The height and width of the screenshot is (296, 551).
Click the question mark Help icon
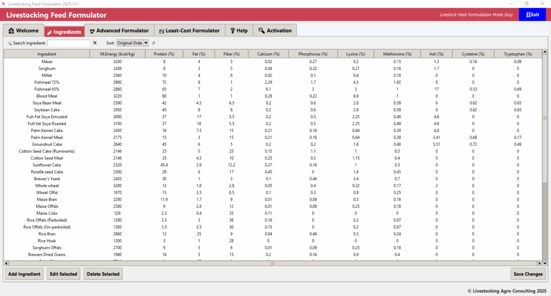click(232, 31)
